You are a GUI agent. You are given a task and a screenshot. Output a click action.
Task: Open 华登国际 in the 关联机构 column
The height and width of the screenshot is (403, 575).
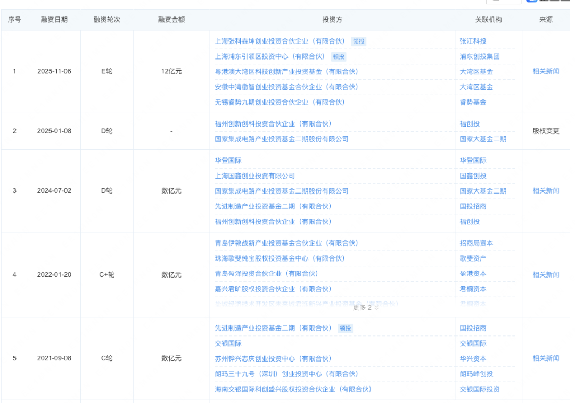[473, 161]
